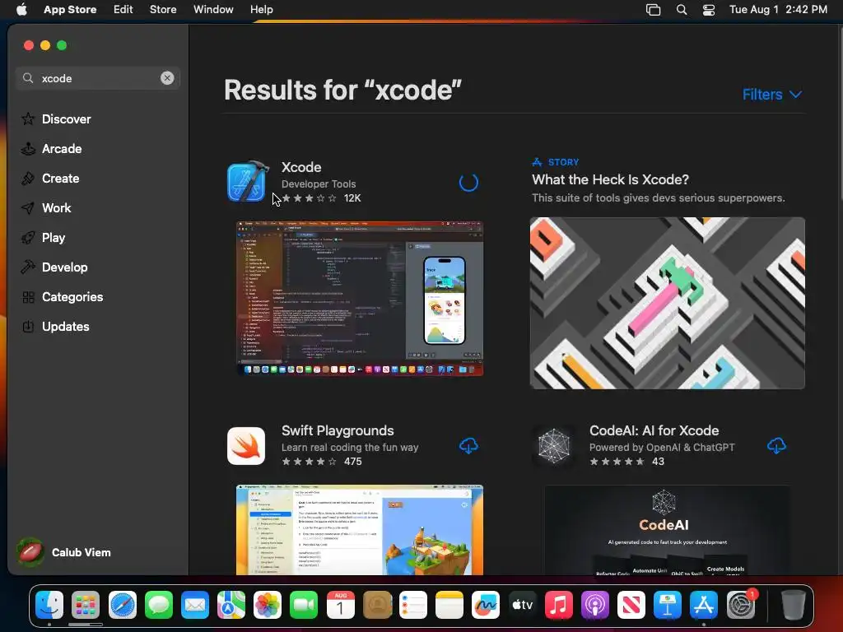Select the Create sidebar item
This screenshot has width=843, height=632.
(50, 179)
